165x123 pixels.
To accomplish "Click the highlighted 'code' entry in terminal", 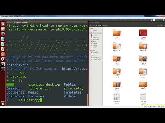I will pos(10,85).
